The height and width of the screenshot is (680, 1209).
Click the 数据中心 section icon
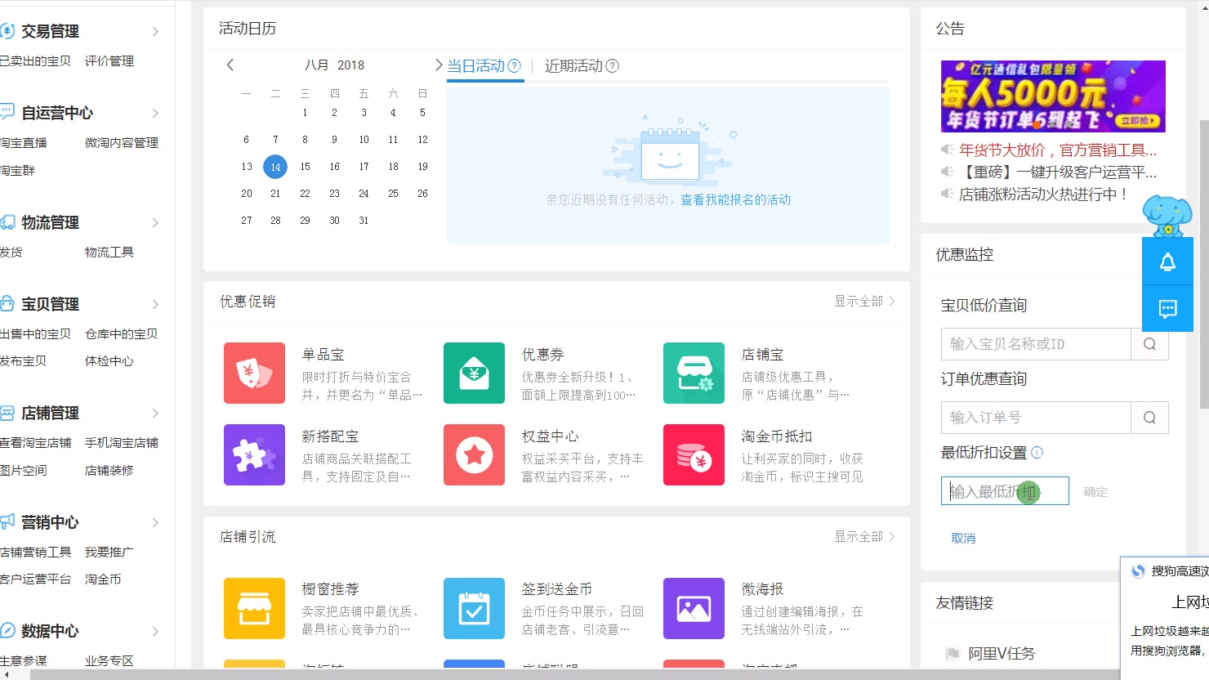pos(7,630)
